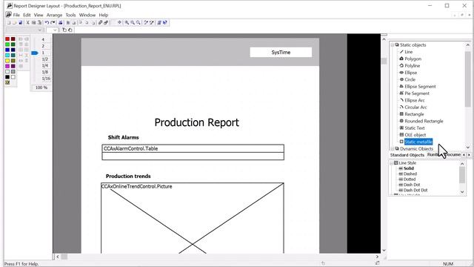Viewport: 474px width, 267px height.
Task: Open the Help menu
Action: click(104, 15)
